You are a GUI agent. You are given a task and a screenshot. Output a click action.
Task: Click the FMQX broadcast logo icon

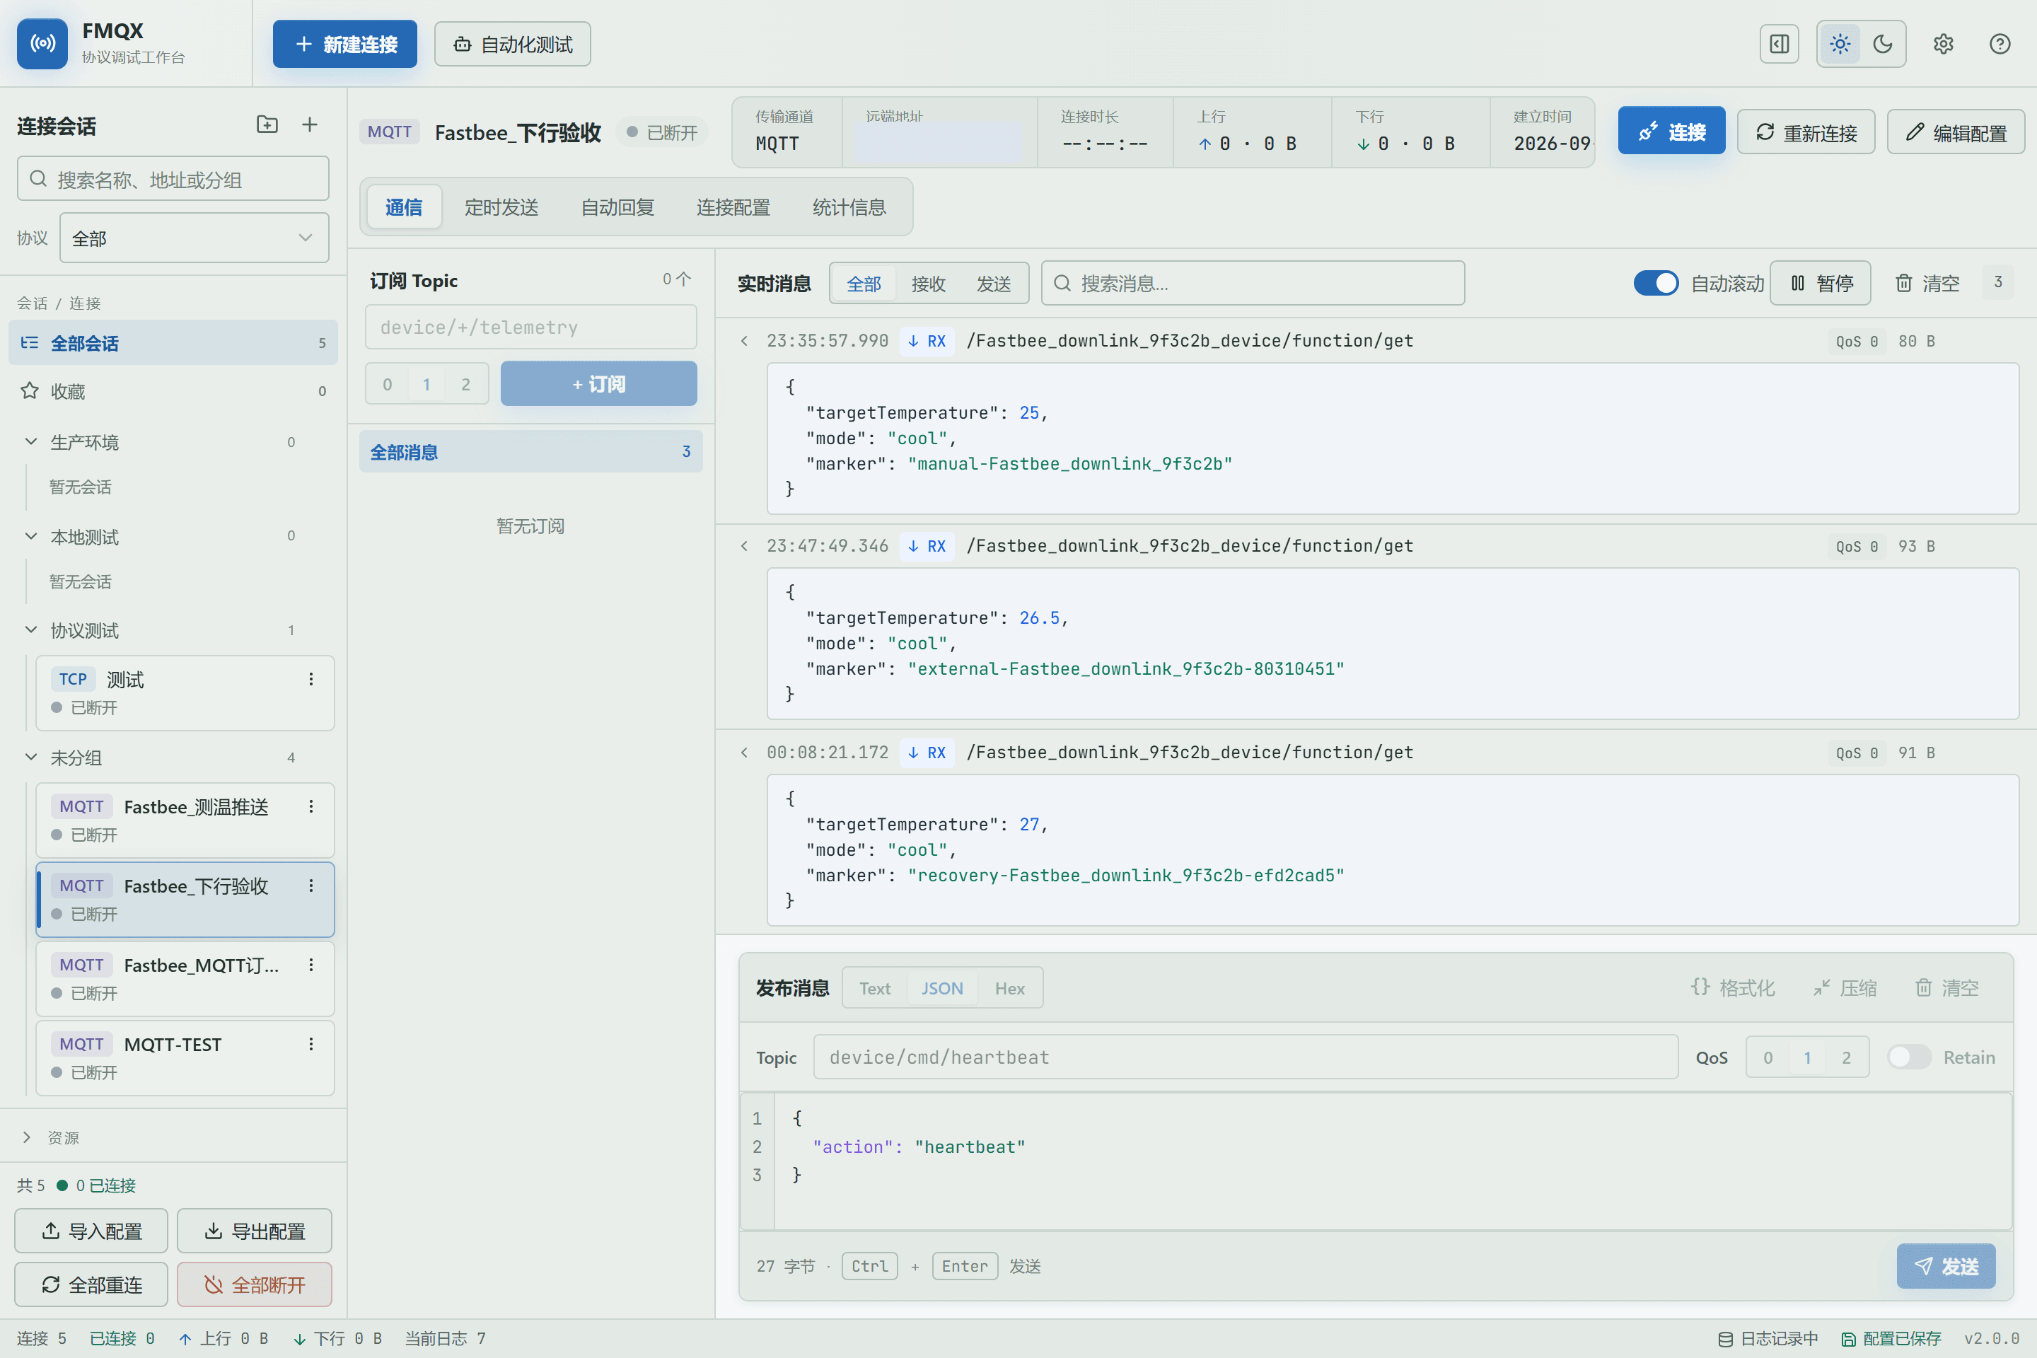tap(42, 43)
